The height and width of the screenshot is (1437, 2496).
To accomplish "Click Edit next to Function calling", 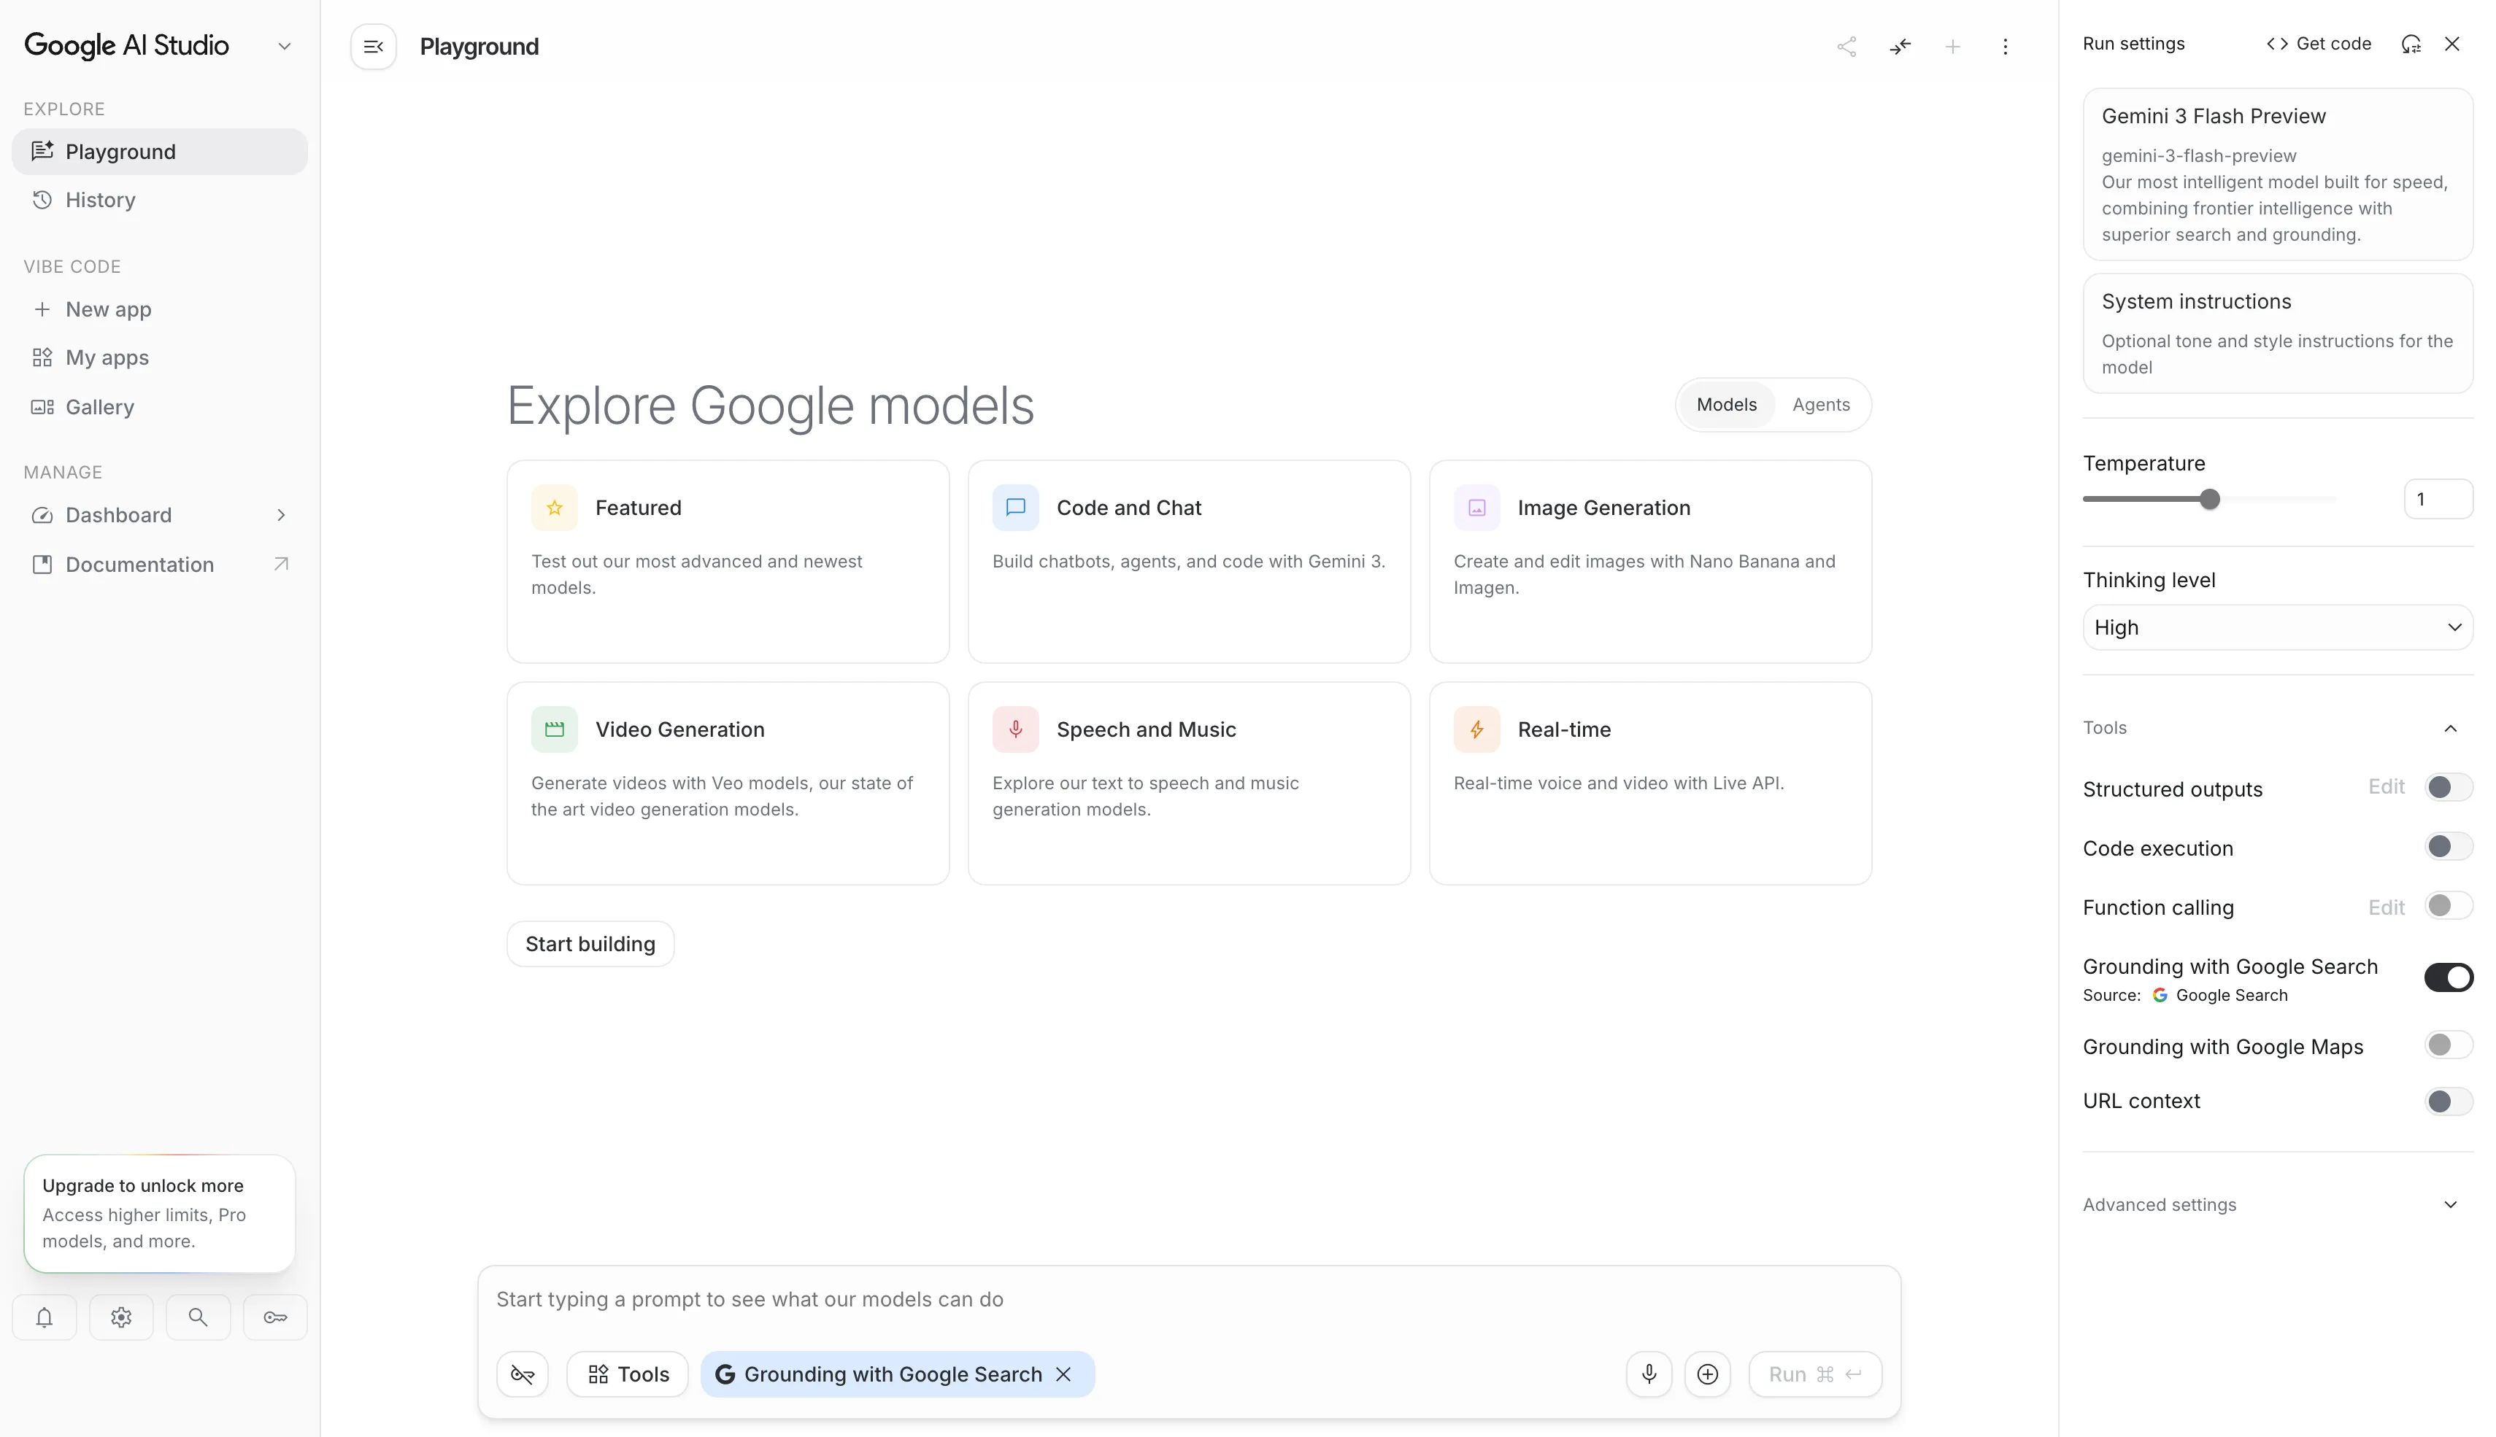I will point(2387,907).
